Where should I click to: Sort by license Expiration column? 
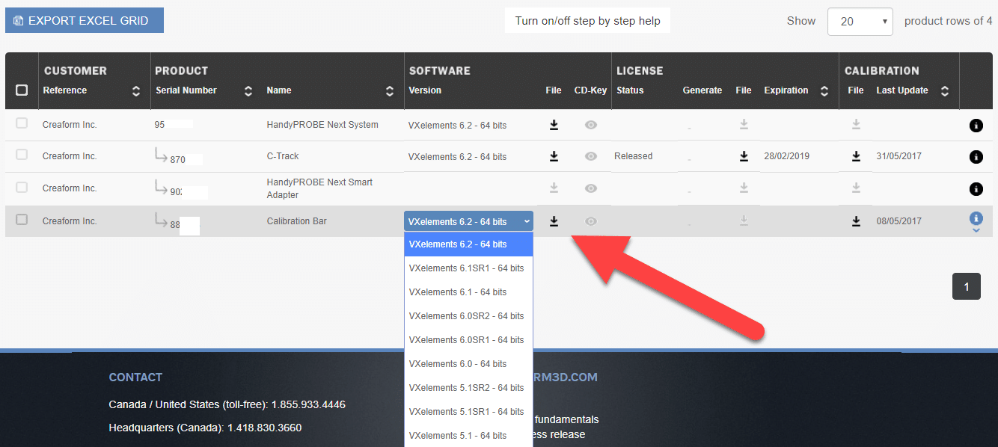[x=824, y=91]
